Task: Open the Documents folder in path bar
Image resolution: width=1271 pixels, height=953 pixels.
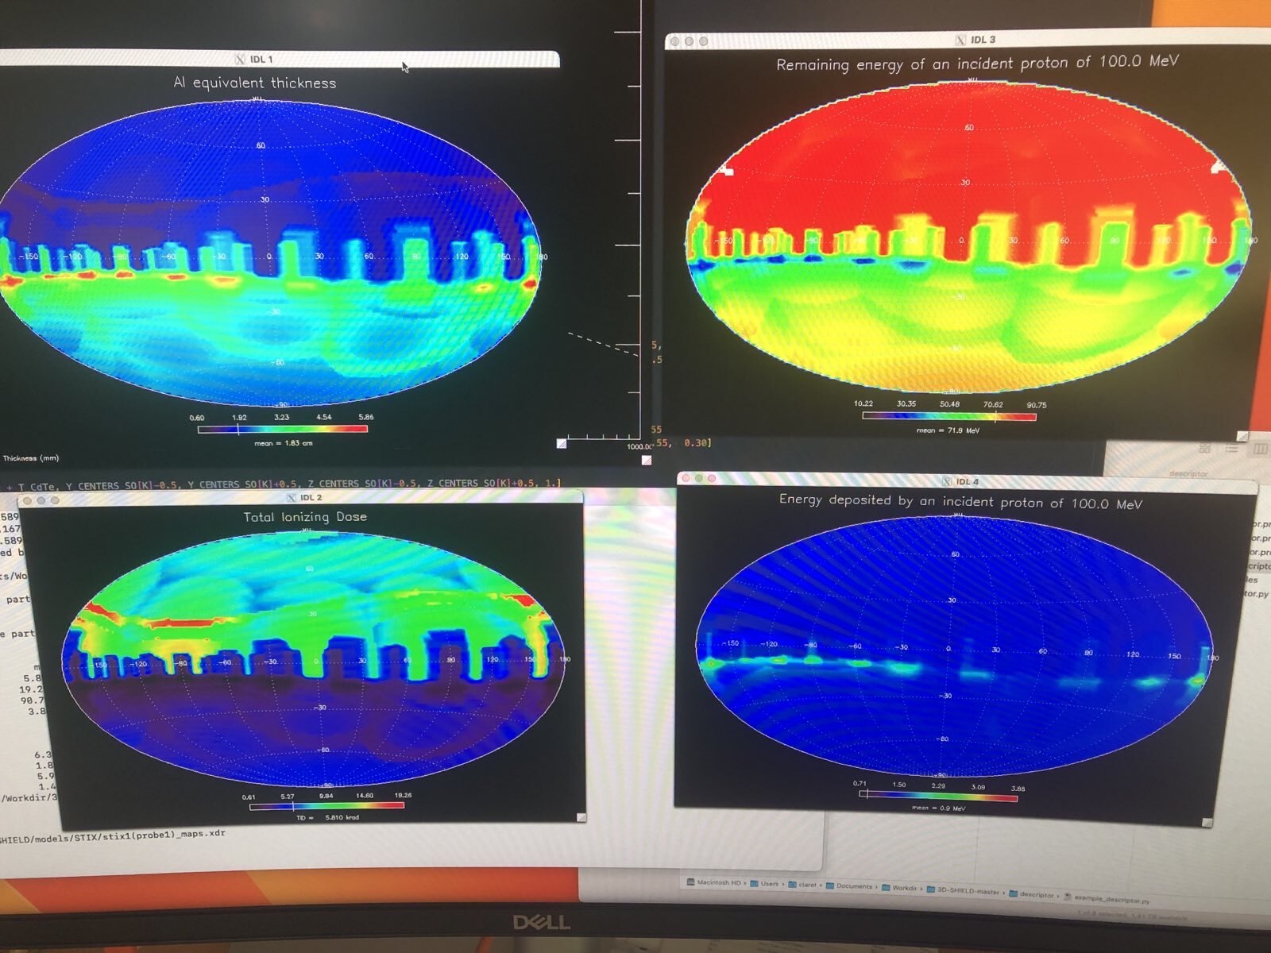Action: pos(854,886)
